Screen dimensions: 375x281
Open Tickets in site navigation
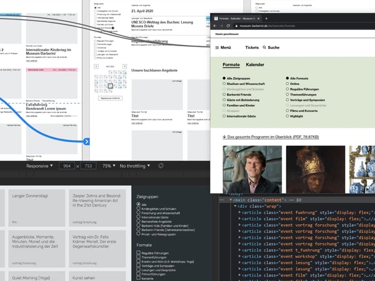pyautogui.click(x=252, y=47)
